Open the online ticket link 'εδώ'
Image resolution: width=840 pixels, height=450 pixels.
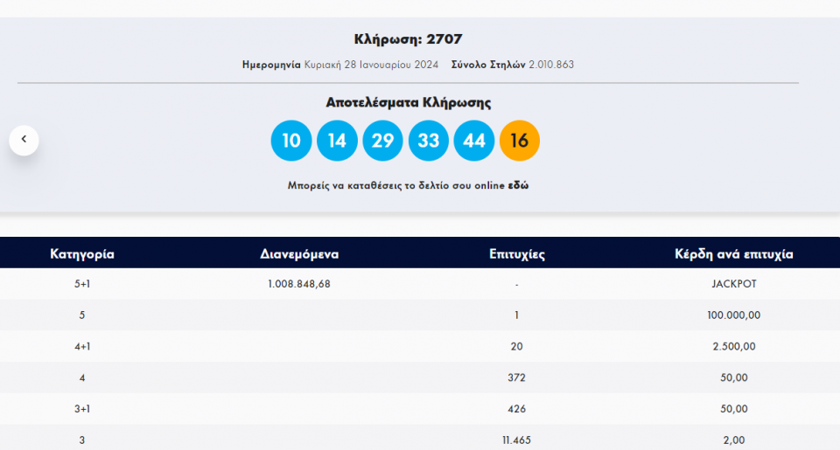click(x=518, y=185)
